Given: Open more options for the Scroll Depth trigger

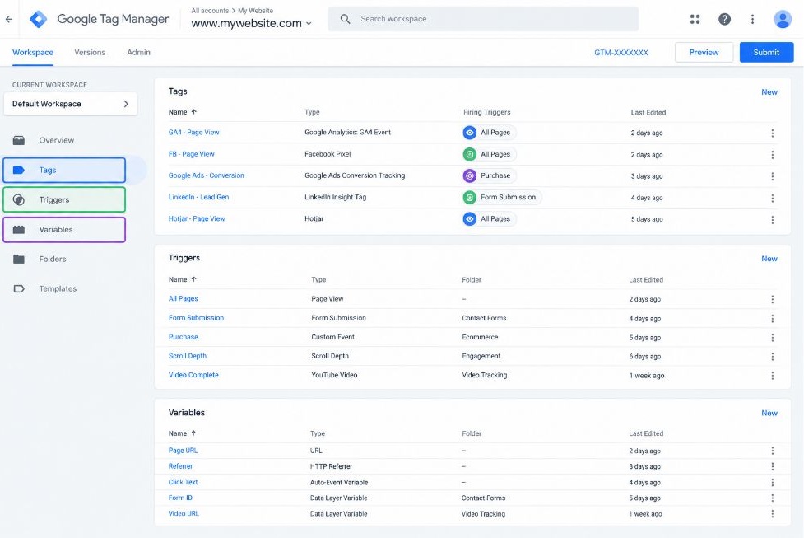Looking at the screenshot, I should [772, 356].
